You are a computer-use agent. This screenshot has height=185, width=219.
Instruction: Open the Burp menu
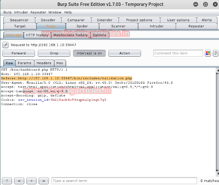click(8, 12)
